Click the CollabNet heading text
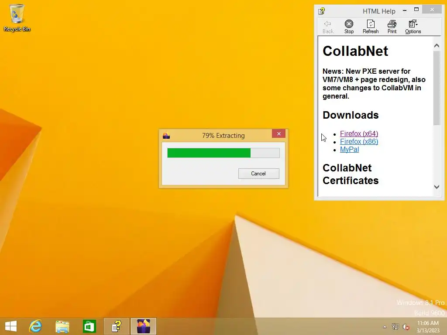This screenshot has height=335, width=447. (x=355, y=51)
